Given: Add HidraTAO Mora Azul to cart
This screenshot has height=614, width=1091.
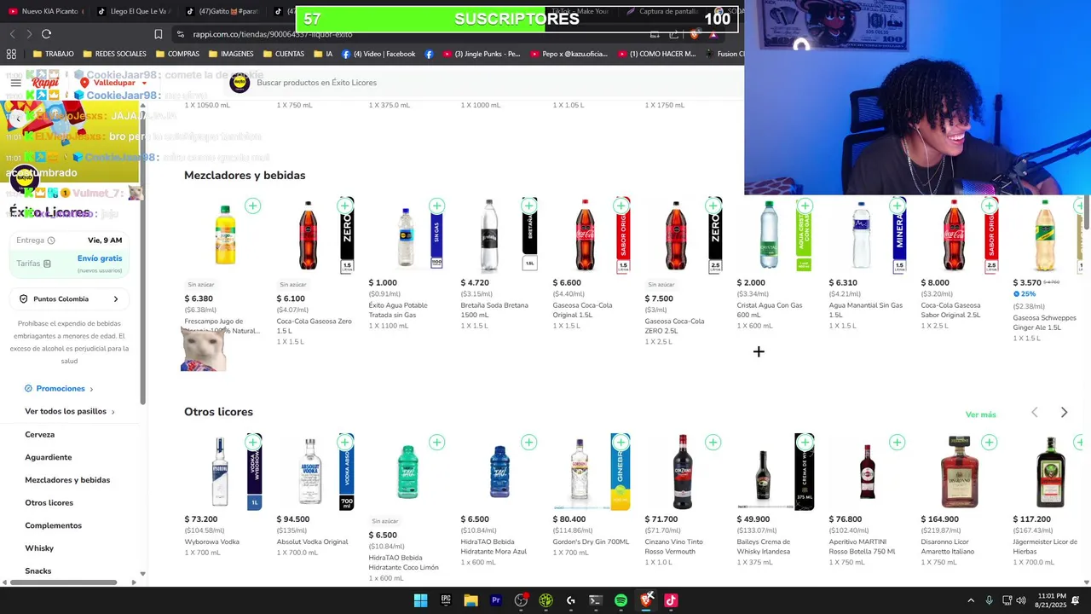Looking at the screenshot, I should pyautogui.click(x=528, y=442).
